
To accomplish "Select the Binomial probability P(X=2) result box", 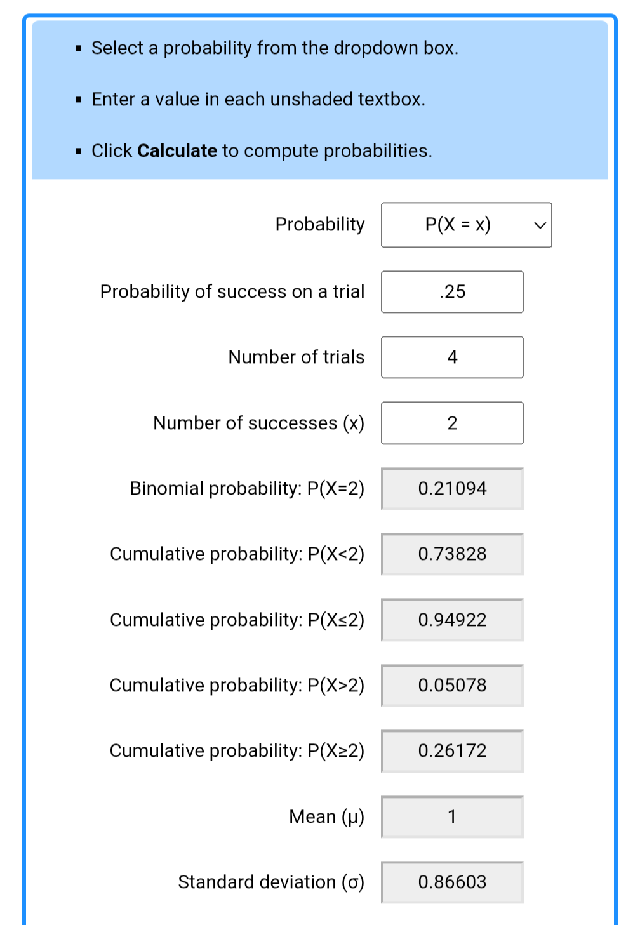I will tap(452, 489).
